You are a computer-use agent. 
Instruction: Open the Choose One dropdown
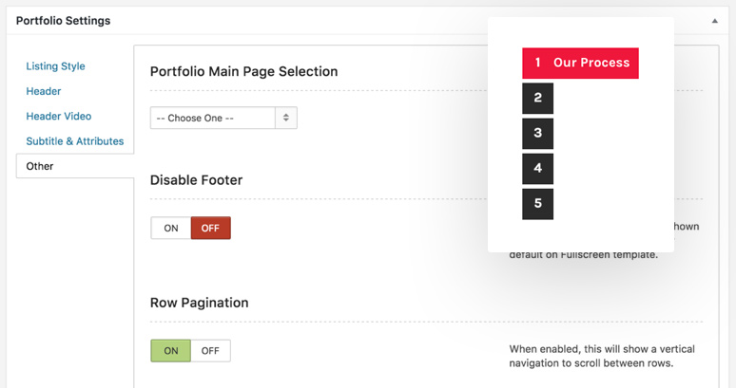[x=223, y=118]
